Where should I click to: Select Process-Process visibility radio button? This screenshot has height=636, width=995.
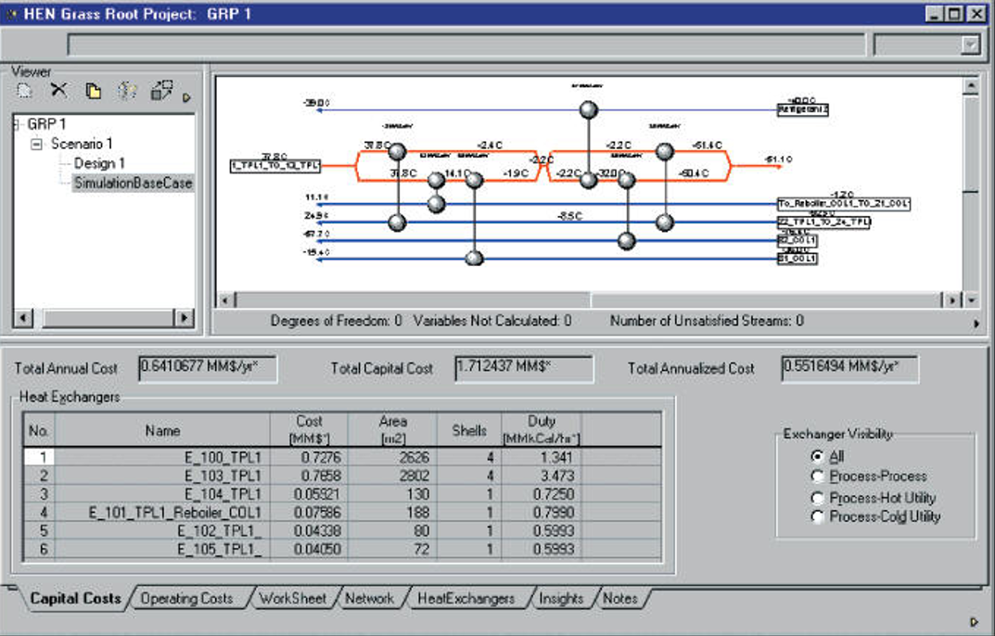point(817,477)
